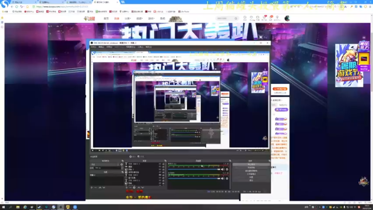The height and width of the screenshot is (210, 373).
Task: Move selected source down in list
Action: [x=143, y=188]
